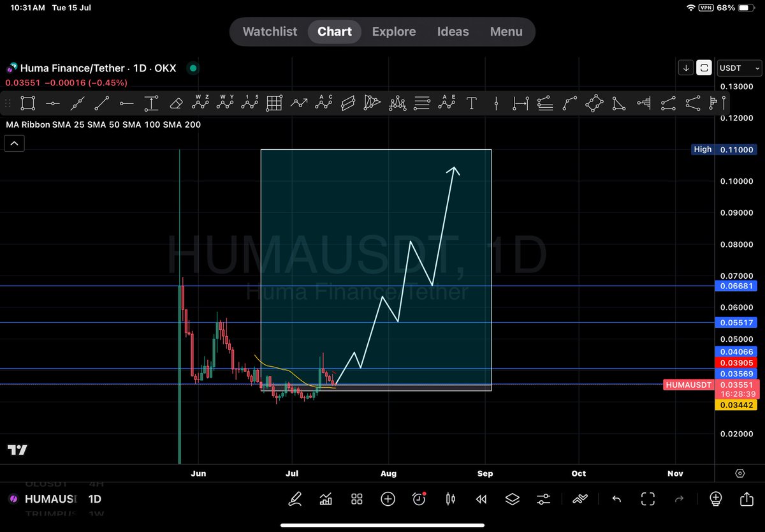This screenshot has height=532, width=765.
Task: Tap the plus circle add button
Action: click(x=388, y=499)
